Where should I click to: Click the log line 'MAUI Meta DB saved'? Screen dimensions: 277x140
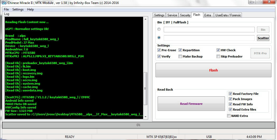(21, 104)
